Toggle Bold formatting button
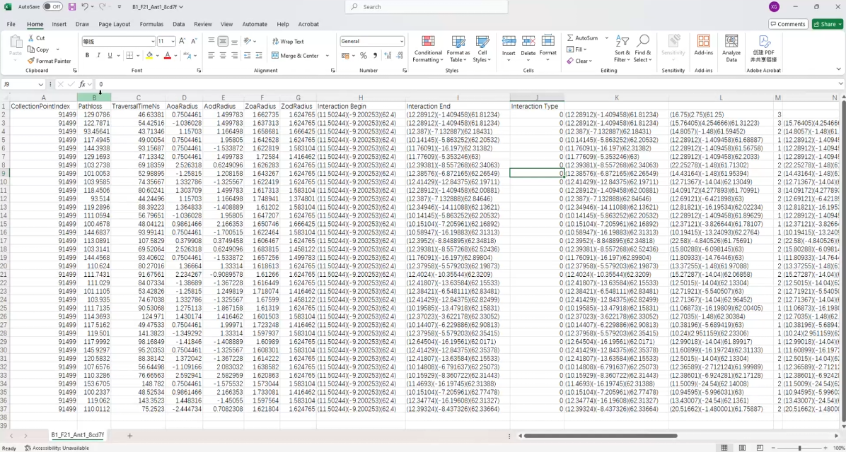This screenshot has width=846, height=452. pos(87,56)
